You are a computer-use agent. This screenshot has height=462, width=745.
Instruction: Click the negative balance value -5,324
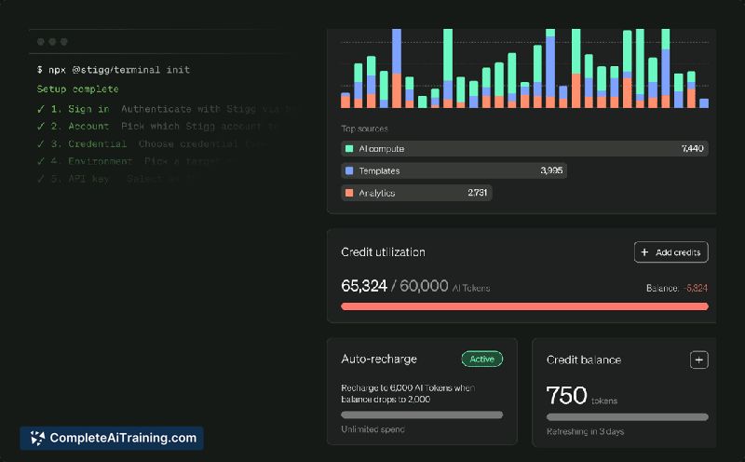pyautogui.click(x=696, y=288)
